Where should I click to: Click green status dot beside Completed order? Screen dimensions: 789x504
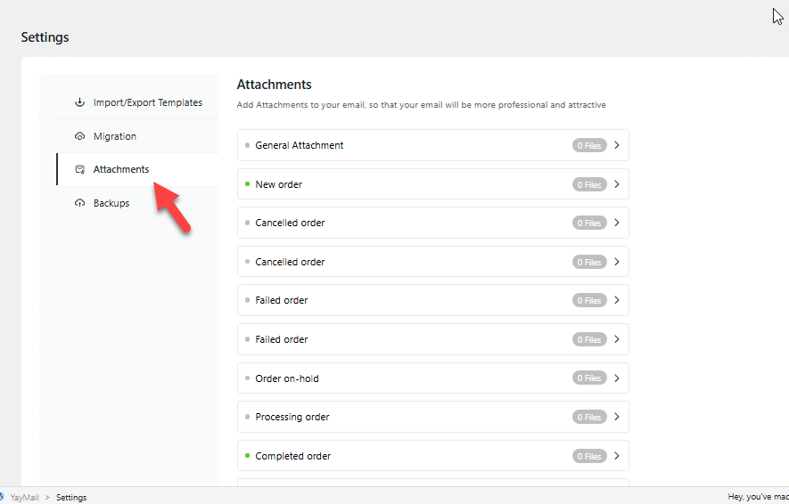(247, 456)
